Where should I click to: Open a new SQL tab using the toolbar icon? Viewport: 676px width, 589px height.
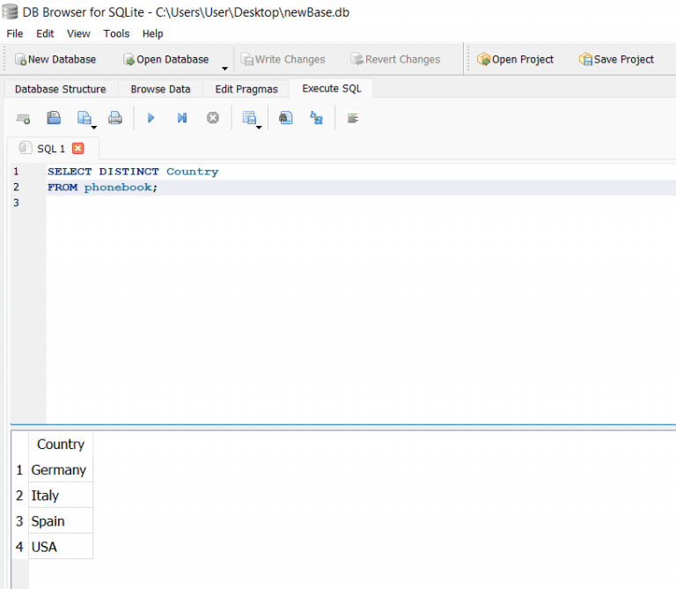pos(24,118)
